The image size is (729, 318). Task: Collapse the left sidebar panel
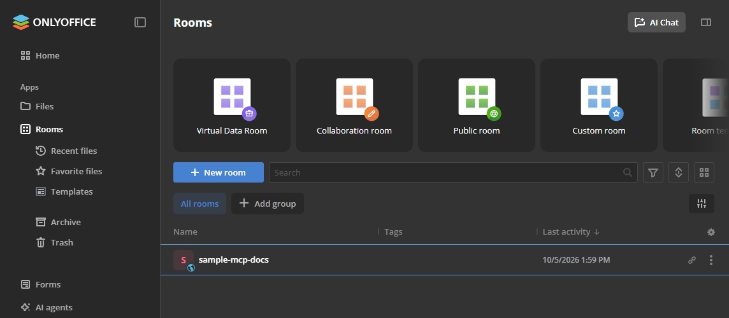tap(140, 22)
